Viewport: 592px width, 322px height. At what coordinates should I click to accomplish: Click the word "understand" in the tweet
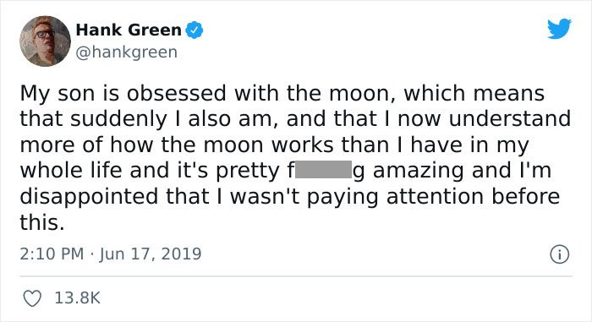click(x=510, y=118)
